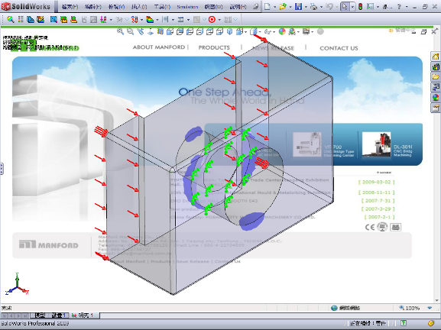Expand the Open file dropdown arrow
Image resolution: width=441 pixels, height=330 pixels.
pos(290,7)
